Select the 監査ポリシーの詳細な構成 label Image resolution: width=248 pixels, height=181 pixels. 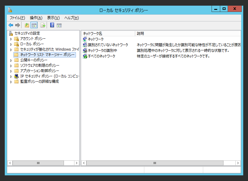[39, 82]
